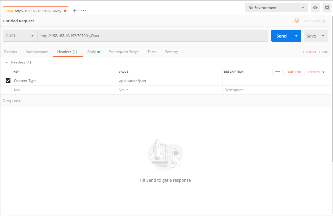Open the Pre-request Script tab
Screen dimensions: 333x216
(124, 52)
